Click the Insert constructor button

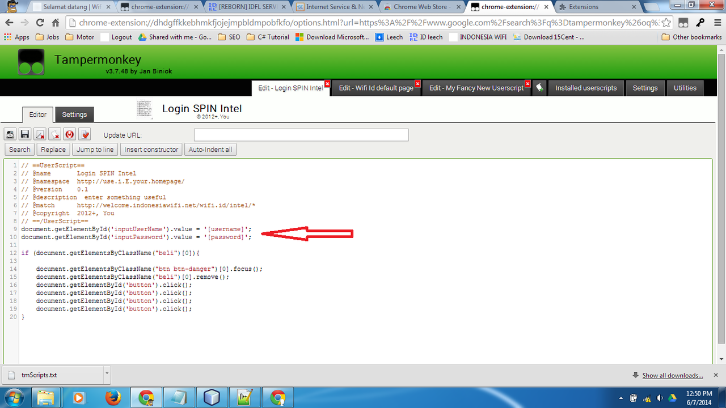(151, 150)
